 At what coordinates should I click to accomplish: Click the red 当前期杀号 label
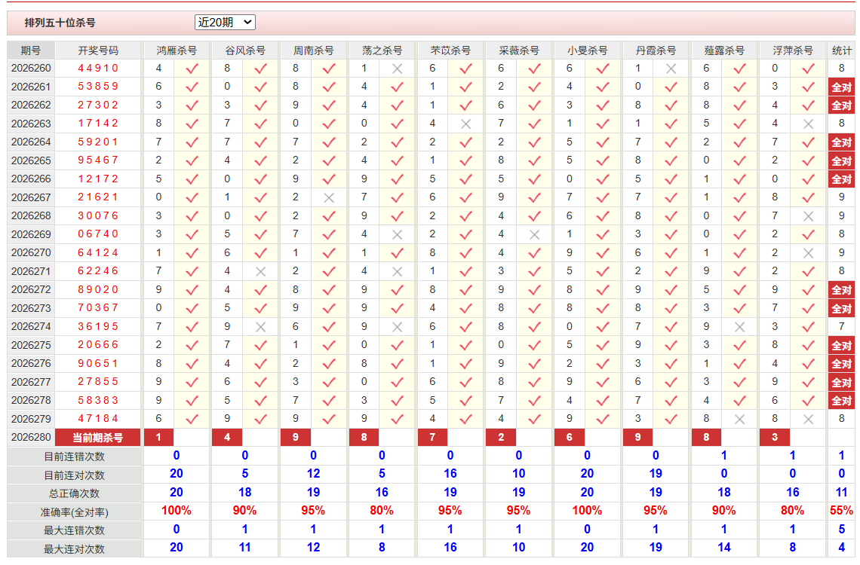point(98,438)
